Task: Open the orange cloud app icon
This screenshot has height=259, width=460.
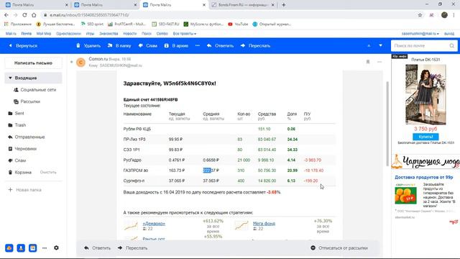Action: 9,247
